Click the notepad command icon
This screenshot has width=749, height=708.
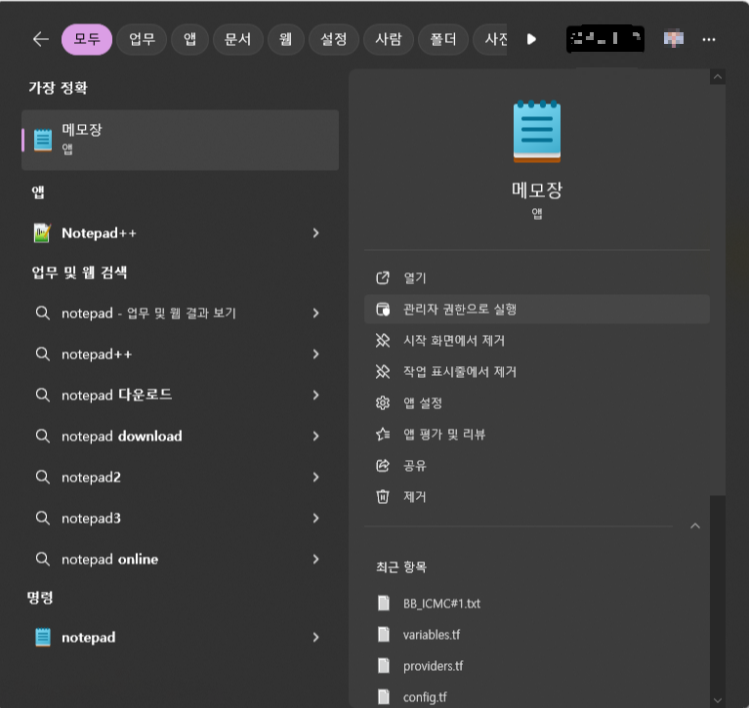pyautogui.click(x=43, y=638)
